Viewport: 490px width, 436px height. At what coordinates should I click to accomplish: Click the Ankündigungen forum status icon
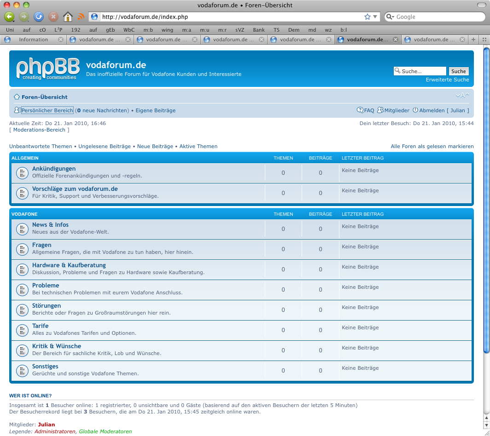(x=22, y=173)
